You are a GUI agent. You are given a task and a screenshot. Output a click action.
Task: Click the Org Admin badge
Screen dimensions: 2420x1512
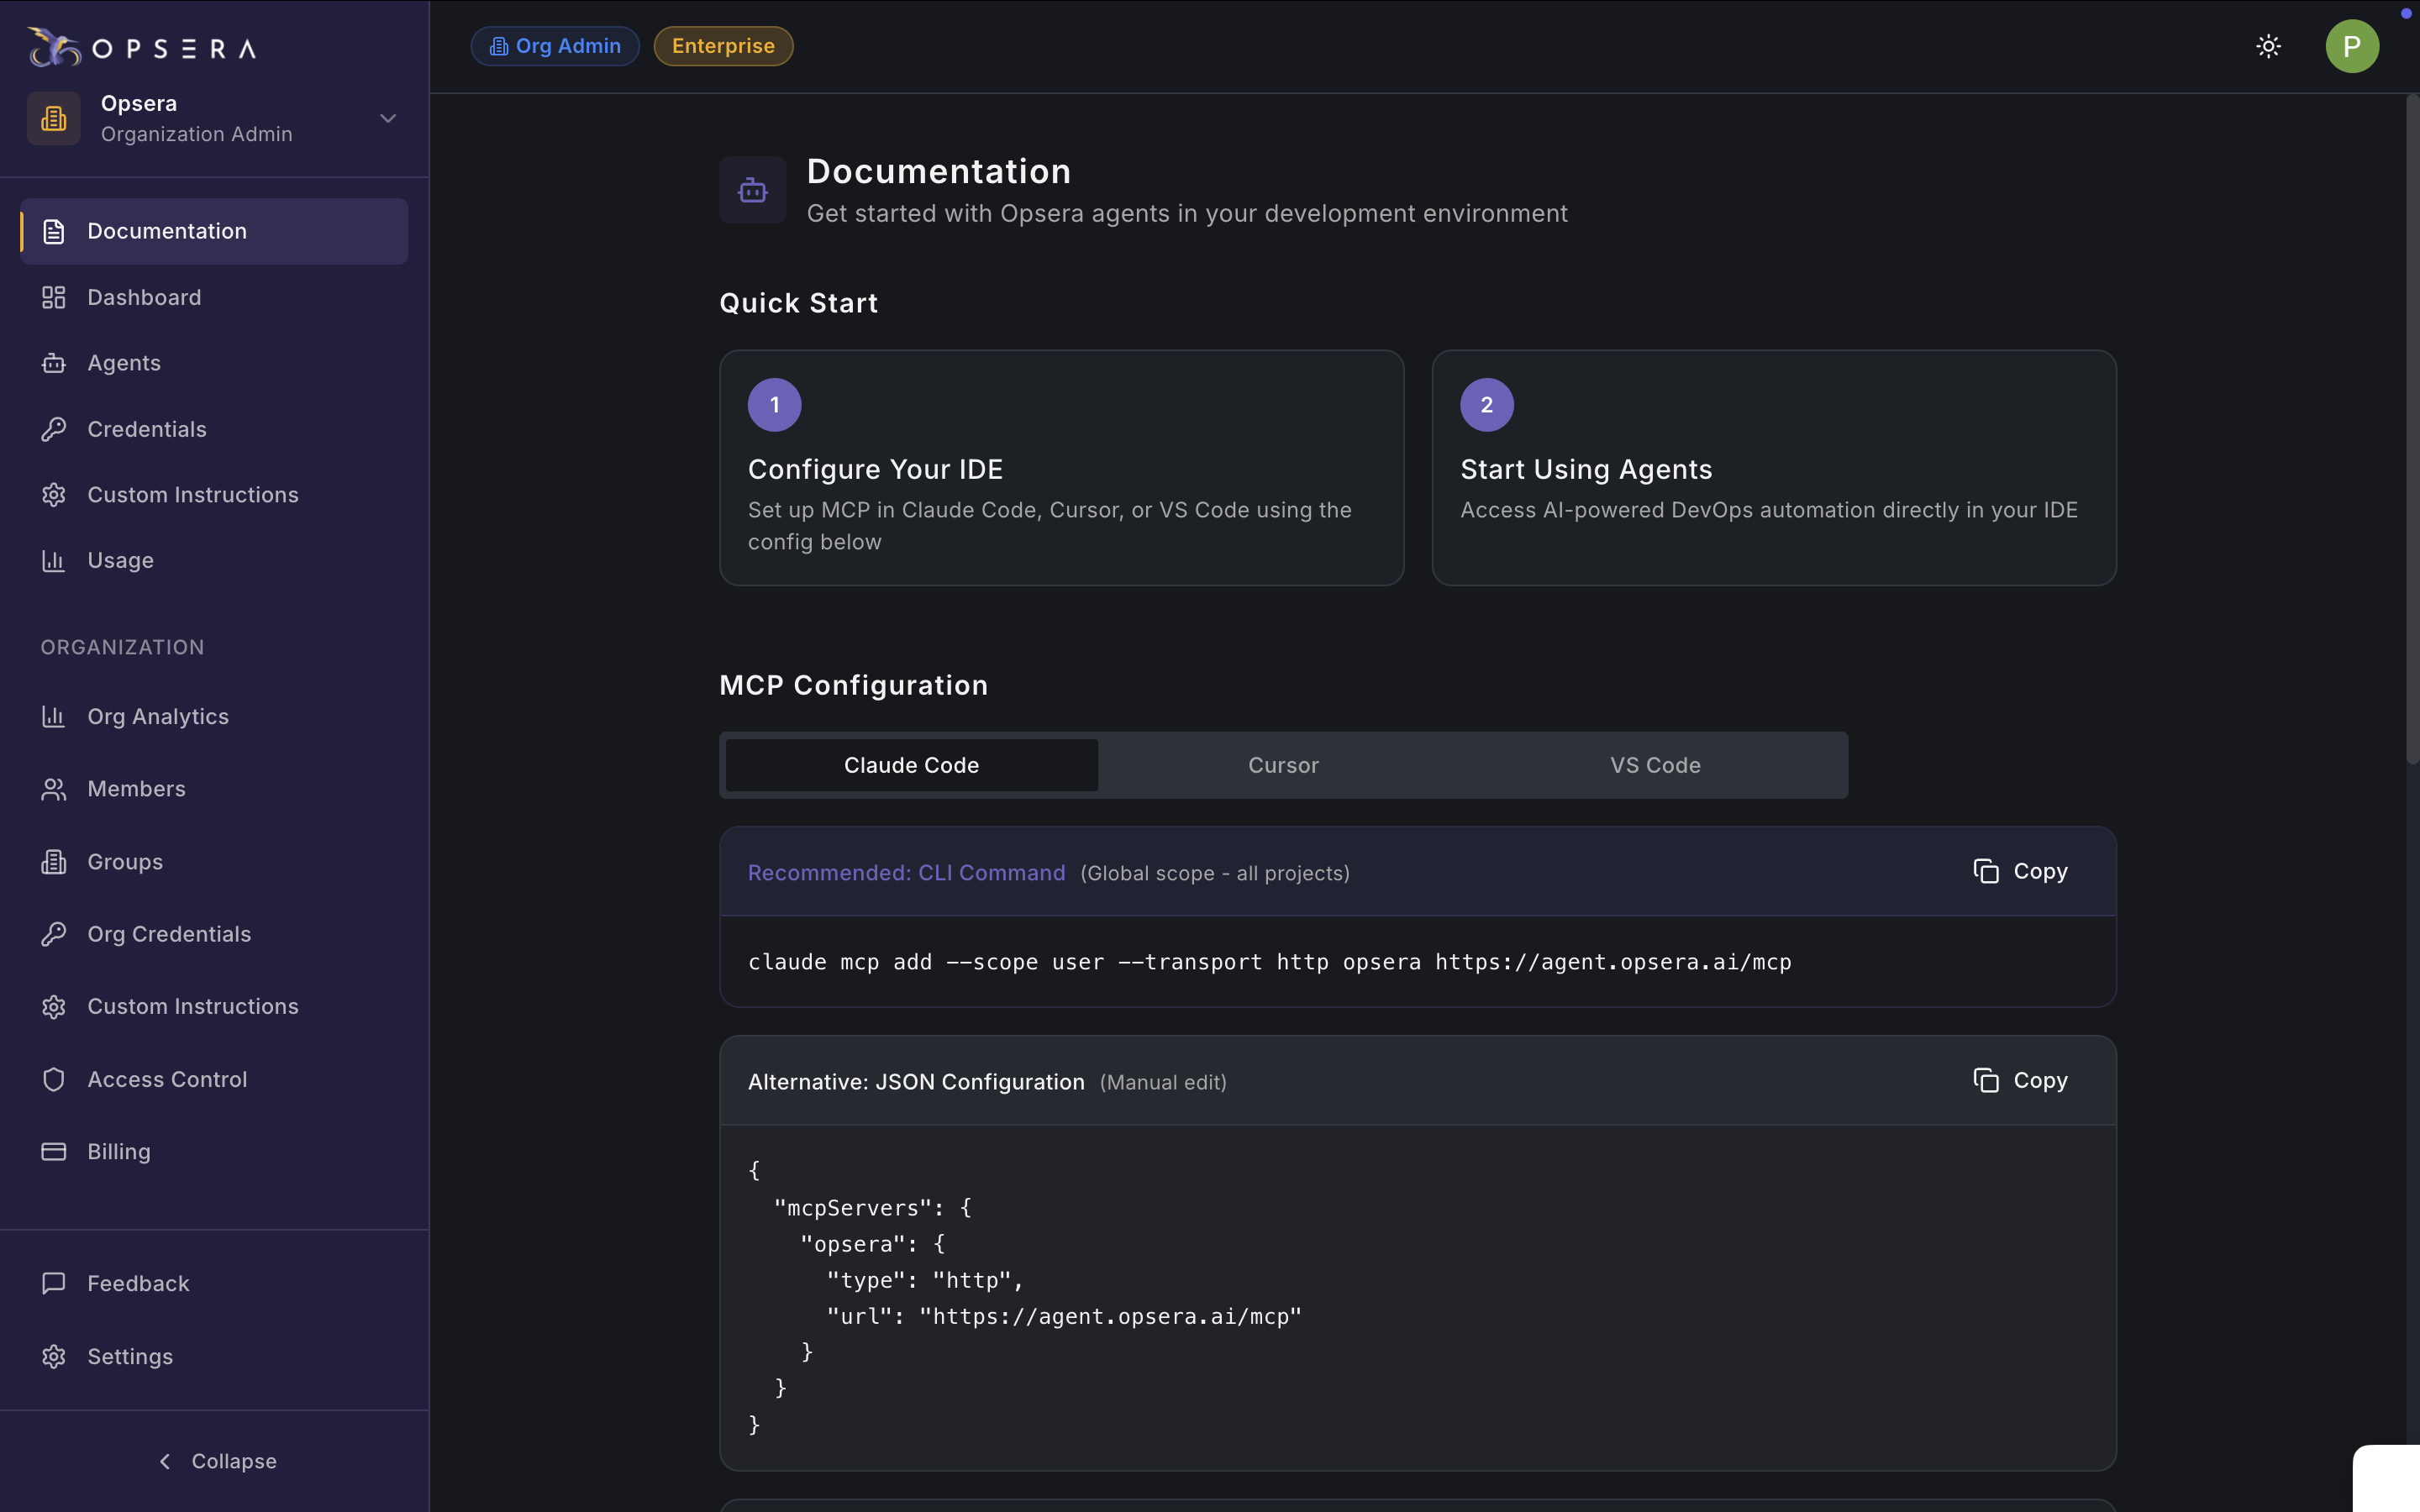555,46
